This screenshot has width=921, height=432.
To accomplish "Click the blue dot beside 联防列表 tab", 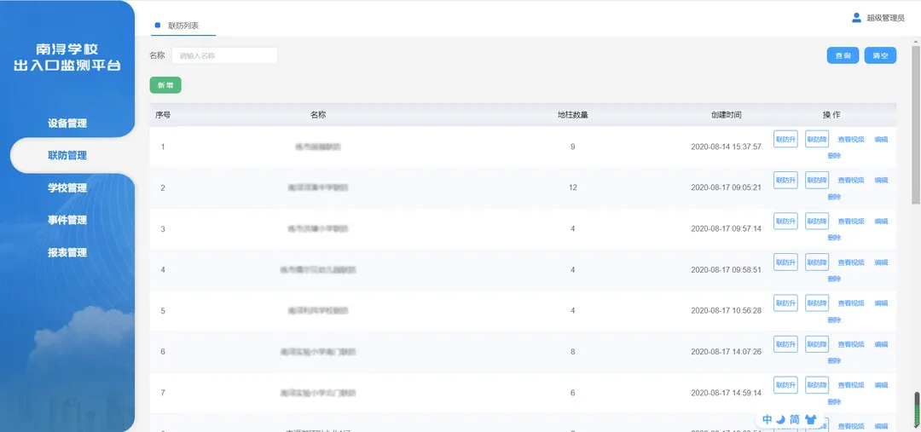I will click(157, 26).
